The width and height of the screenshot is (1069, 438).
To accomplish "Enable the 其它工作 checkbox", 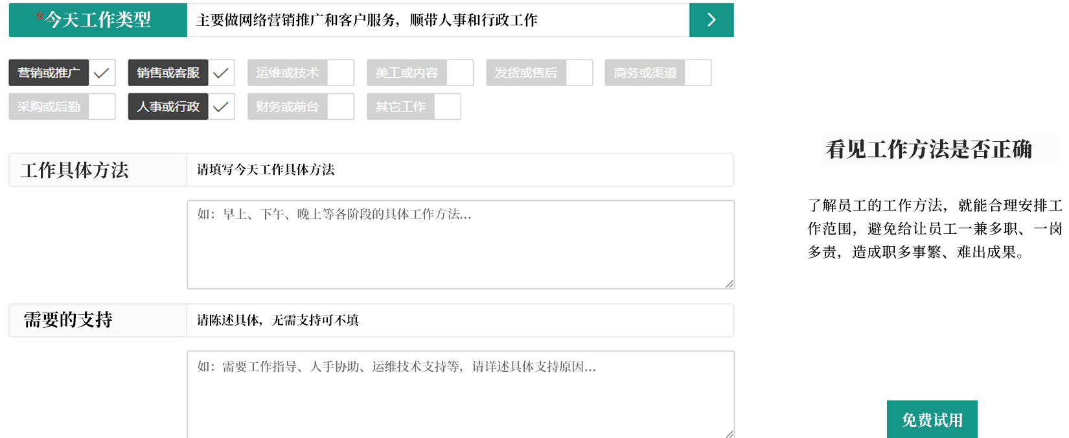I will [x=447, y=107].
